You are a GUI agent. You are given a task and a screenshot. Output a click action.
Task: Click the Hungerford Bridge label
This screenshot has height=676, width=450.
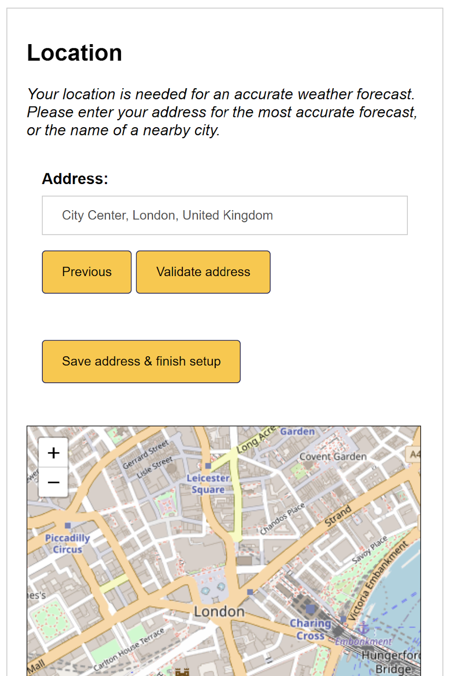point(391,661)
